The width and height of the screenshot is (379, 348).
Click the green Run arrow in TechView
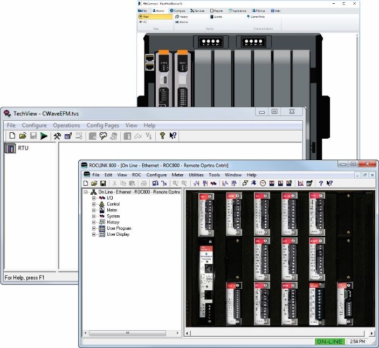(x=44, y=136)
